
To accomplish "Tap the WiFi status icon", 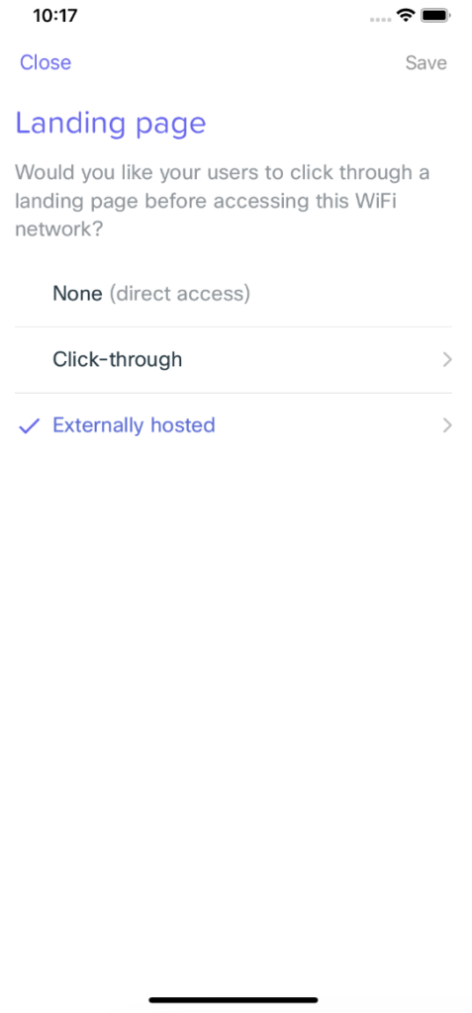I will (407, 16).
